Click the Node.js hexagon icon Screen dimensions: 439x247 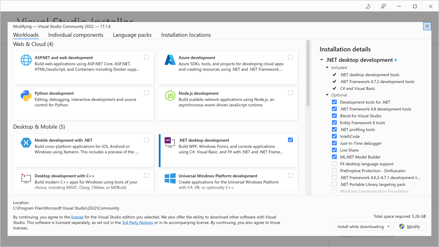(x=170, y=96)
